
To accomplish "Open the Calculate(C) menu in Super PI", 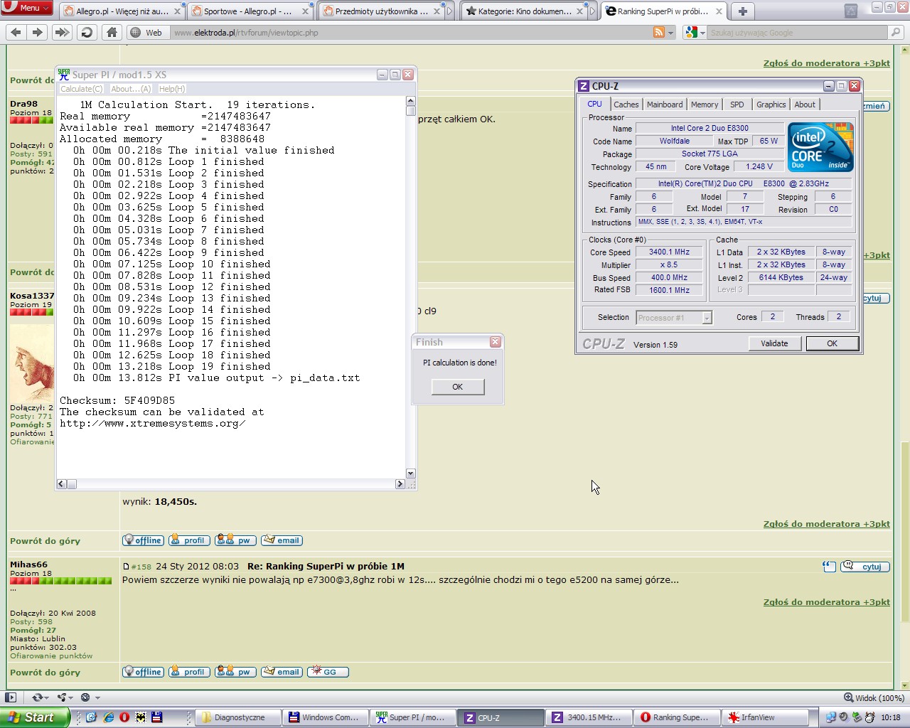I will (x=81, y=89).
